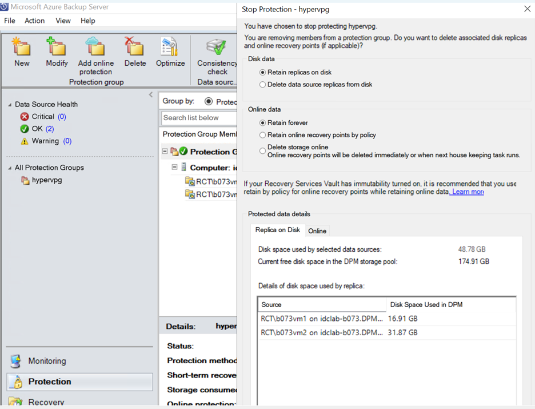Click the Delete protection group icon
The height and width of the screenshot is (409, 535).
point(134,47)
